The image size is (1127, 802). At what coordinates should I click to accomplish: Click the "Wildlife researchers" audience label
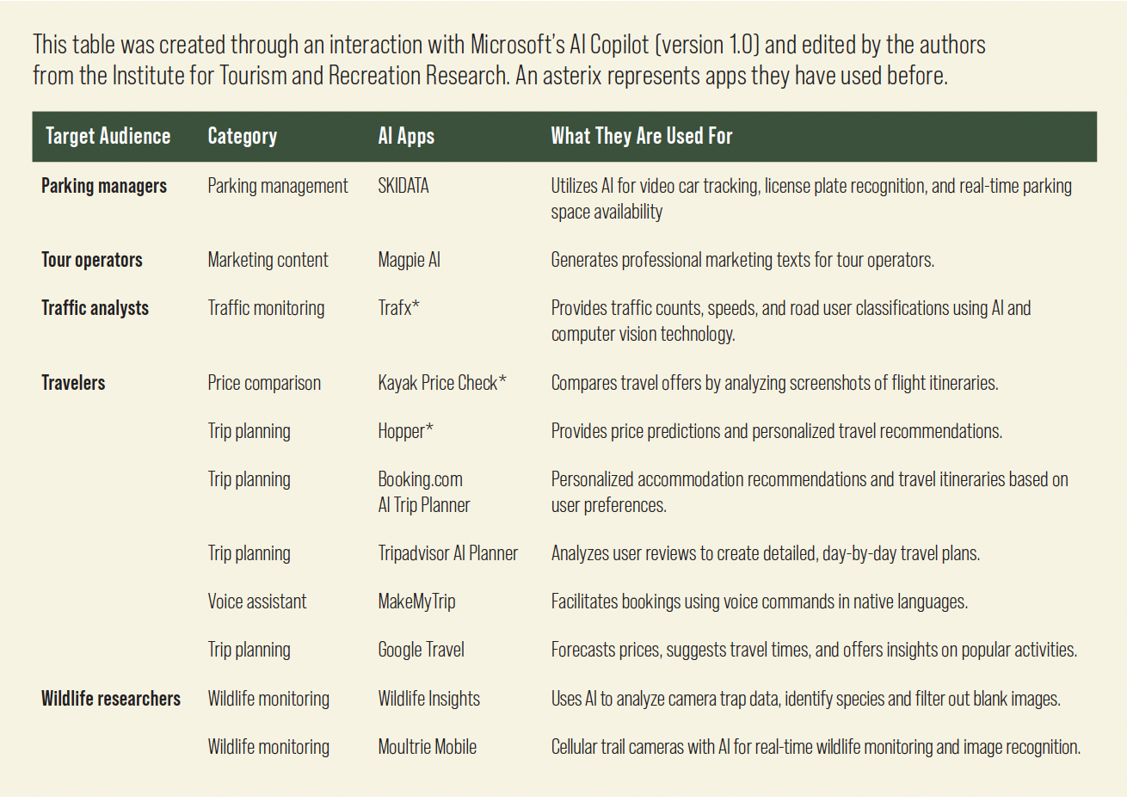pyautogui.click(x=111, y=699)
